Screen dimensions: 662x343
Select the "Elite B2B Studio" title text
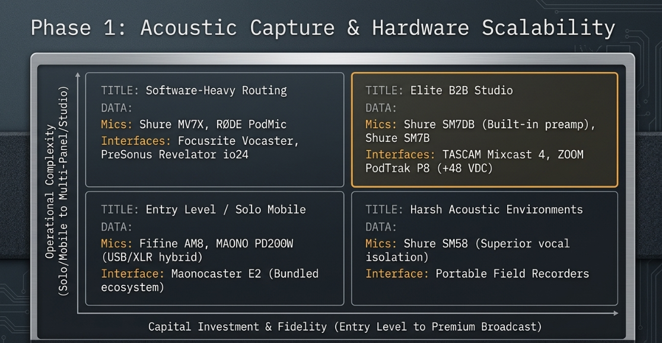[x=462, y=90]
